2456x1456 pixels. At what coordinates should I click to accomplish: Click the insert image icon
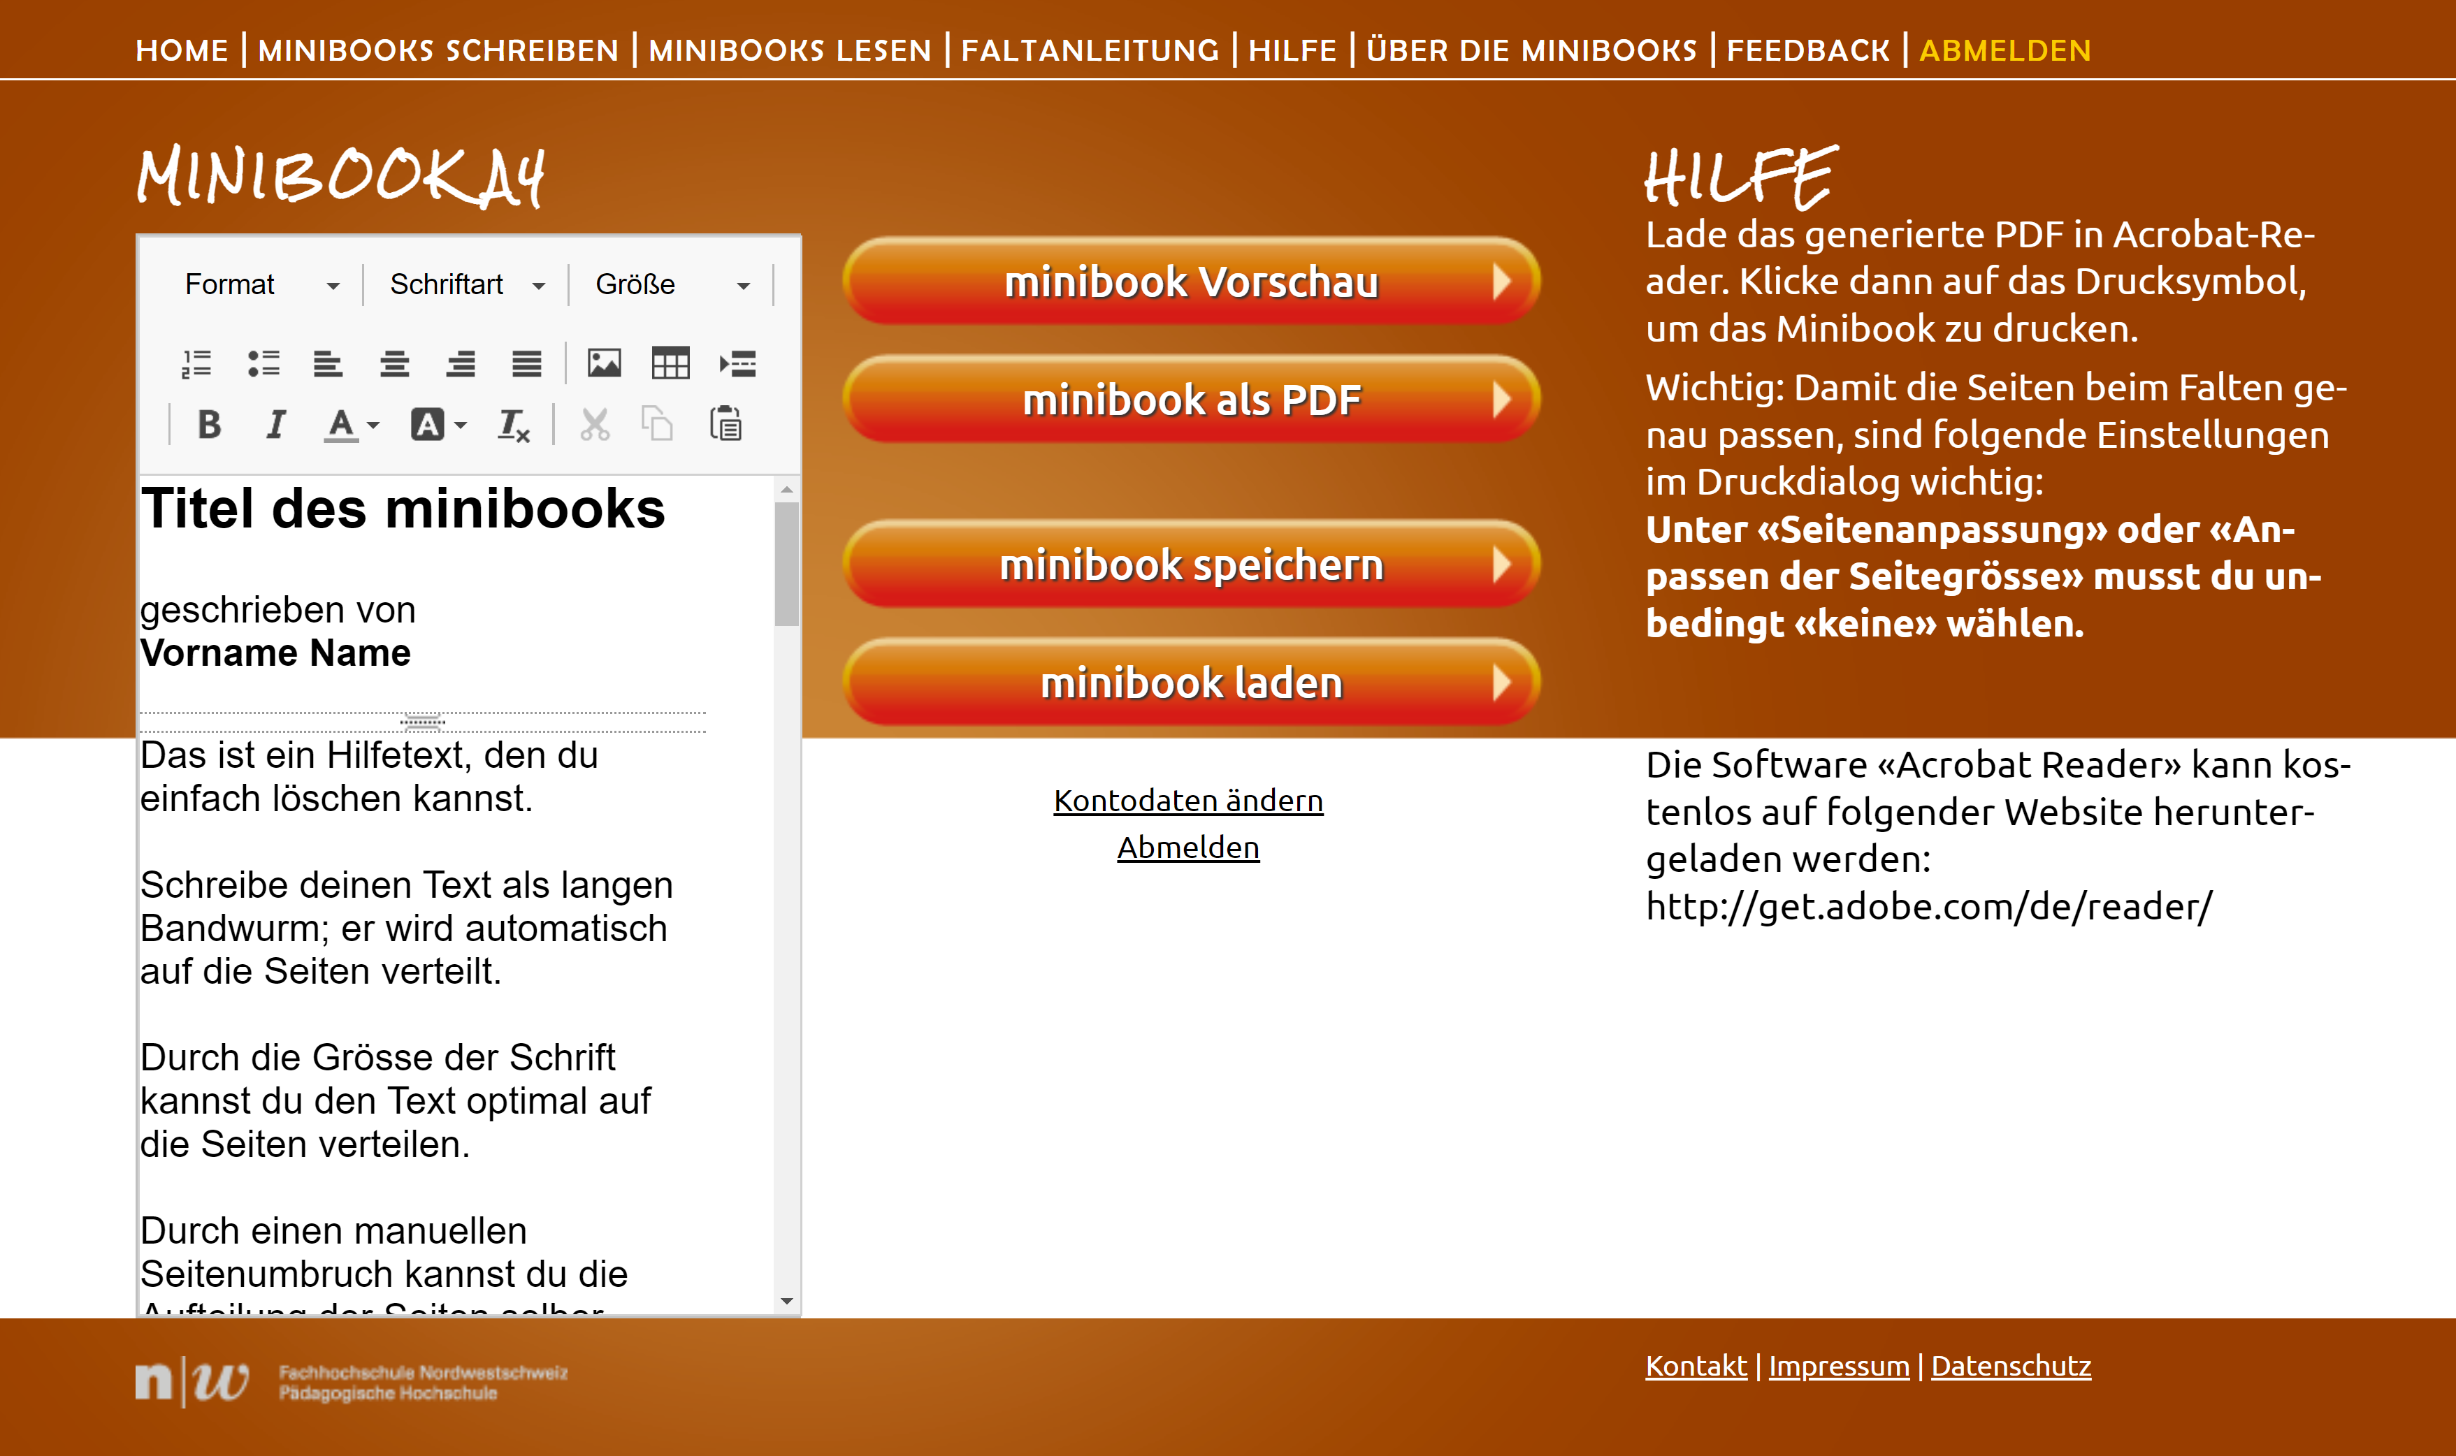coord(605,364)
